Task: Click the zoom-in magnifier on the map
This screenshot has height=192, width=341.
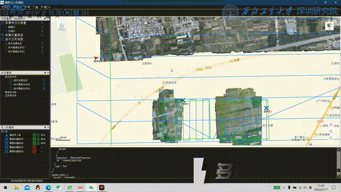Action: pos(331,131)
